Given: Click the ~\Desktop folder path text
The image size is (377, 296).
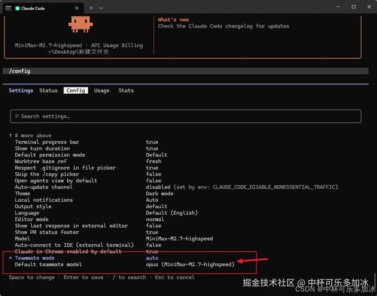Looking at the screenshot, I should click(79, 52).
